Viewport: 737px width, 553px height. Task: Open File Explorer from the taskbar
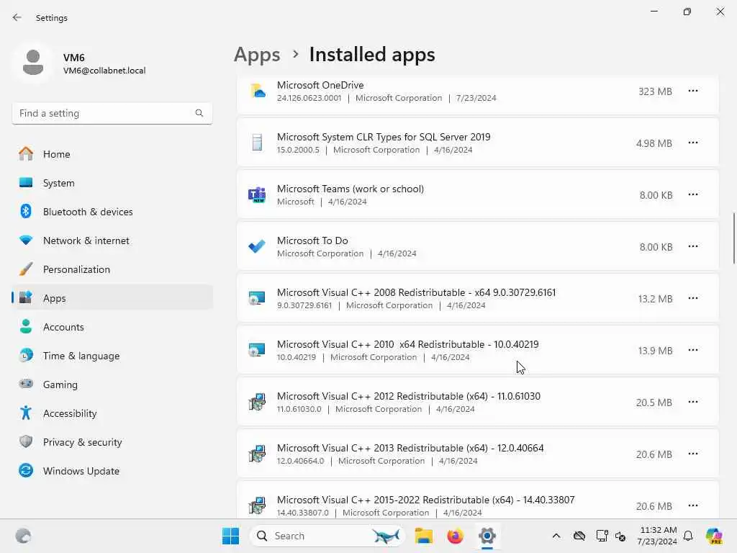(x=423, y=536)
